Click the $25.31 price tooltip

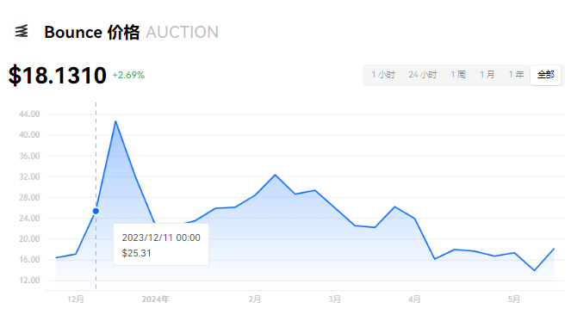(x=161, y=244)
